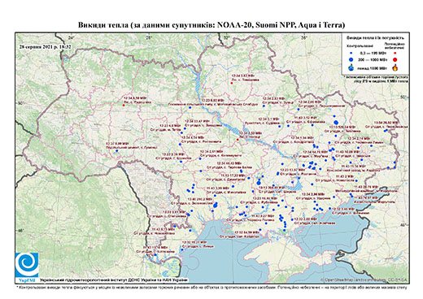
Task: Click the over 1000 MW legend label
Action: [x=373, y=67]
